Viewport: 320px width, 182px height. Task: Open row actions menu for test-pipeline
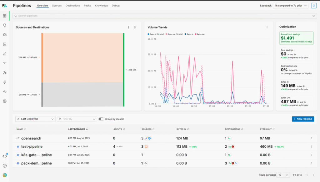[x=311, y=146]
